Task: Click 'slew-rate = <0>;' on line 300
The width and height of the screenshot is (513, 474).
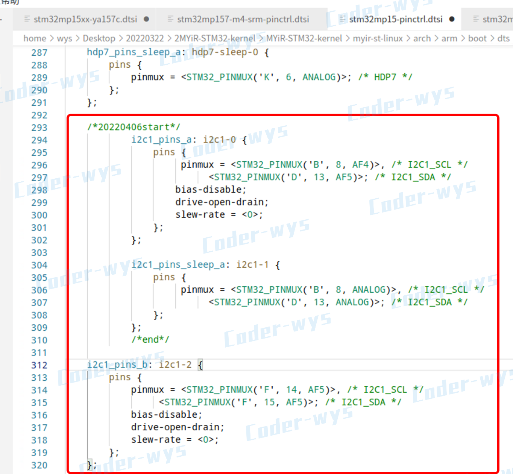Action: pos(219,215)
